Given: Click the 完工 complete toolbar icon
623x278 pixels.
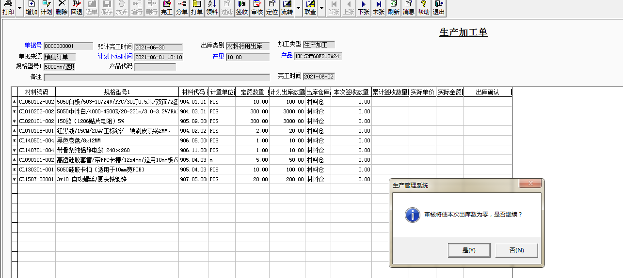Looking at the screenshot, I should tap(167, 8).
